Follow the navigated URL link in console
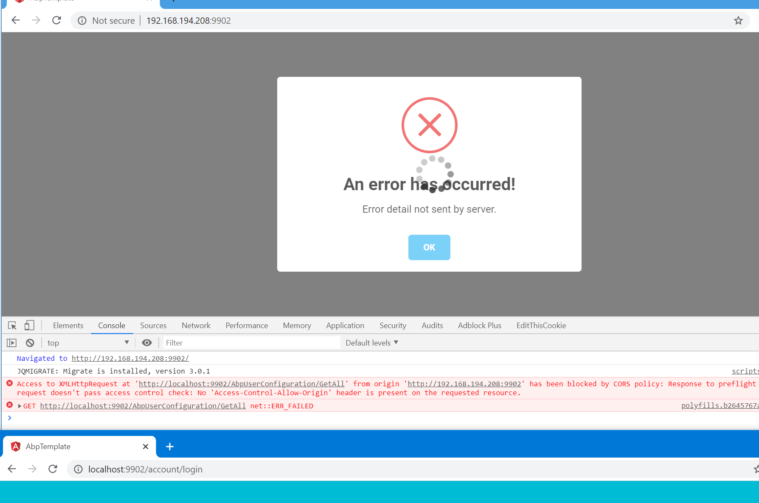759x503 pixels. tap(130, 358)
